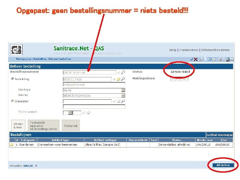Click the blue checkmark confirm toolbar icon
This screenshot has width=240, height=180.
point(191,59)
